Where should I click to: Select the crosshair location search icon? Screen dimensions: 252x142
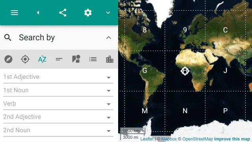click(25, 59)
